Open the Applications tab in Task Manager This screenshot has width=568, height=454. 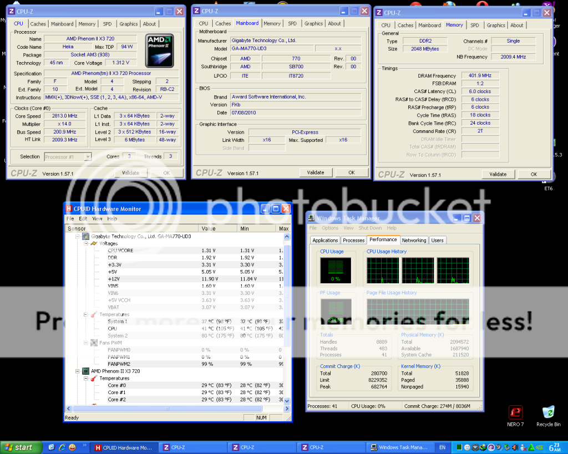click(x=325, y=241)
